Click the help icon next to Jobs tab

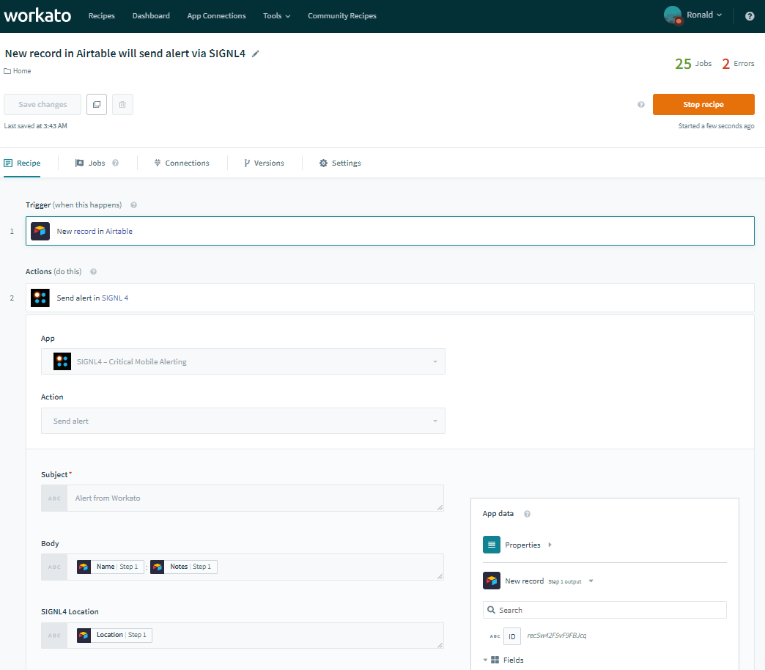pyautogui.click(x=115, y=163)
